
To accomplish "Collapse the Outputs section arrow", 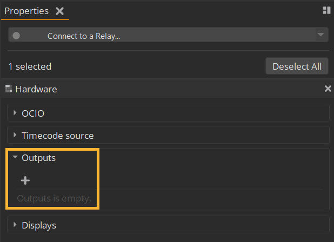I will click(x=15, y=158).
